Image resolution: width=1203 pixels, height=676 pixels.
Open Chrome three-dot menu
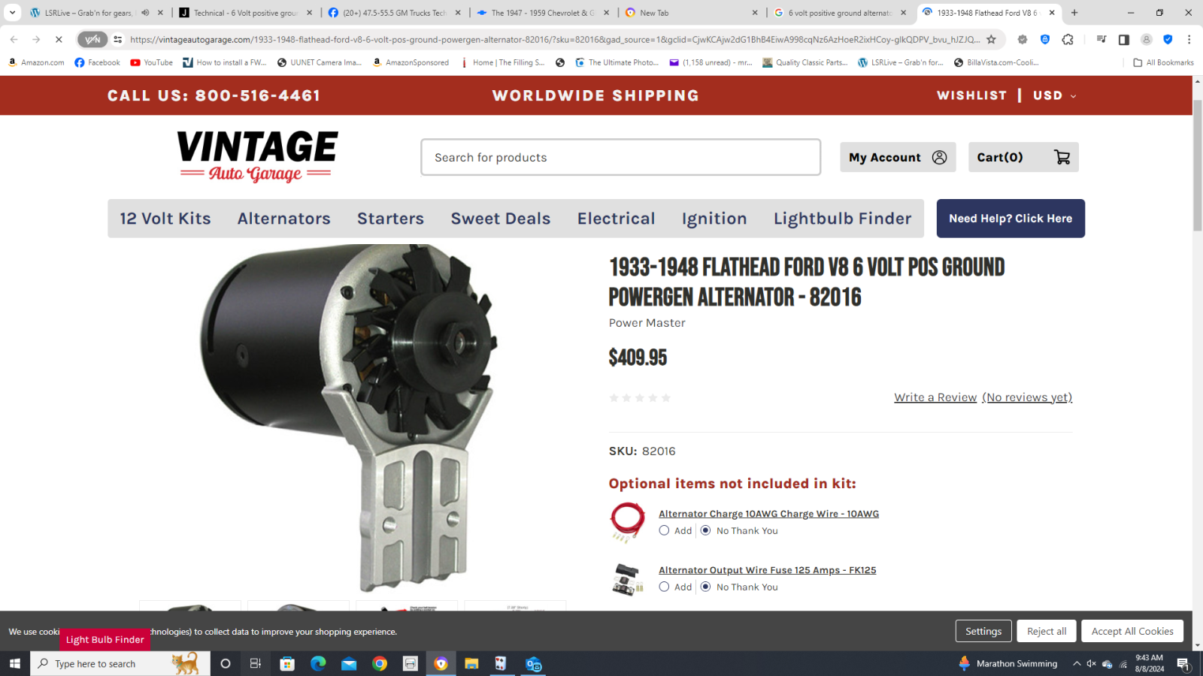tap(1189, 39)
